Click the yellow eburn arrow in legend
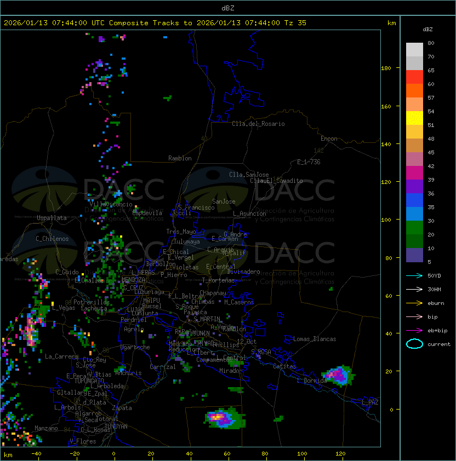This screenshot has height=461, width=456. click(x=414, y=303)
